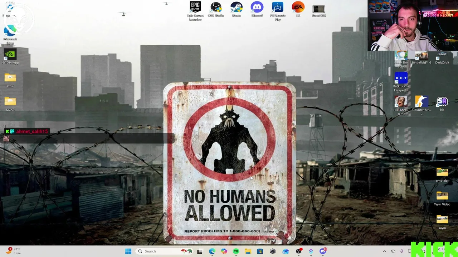Open the Backrooms Escape Together shortcut
This screenshot has height=257, width=458.
click(x=401, y=82)
